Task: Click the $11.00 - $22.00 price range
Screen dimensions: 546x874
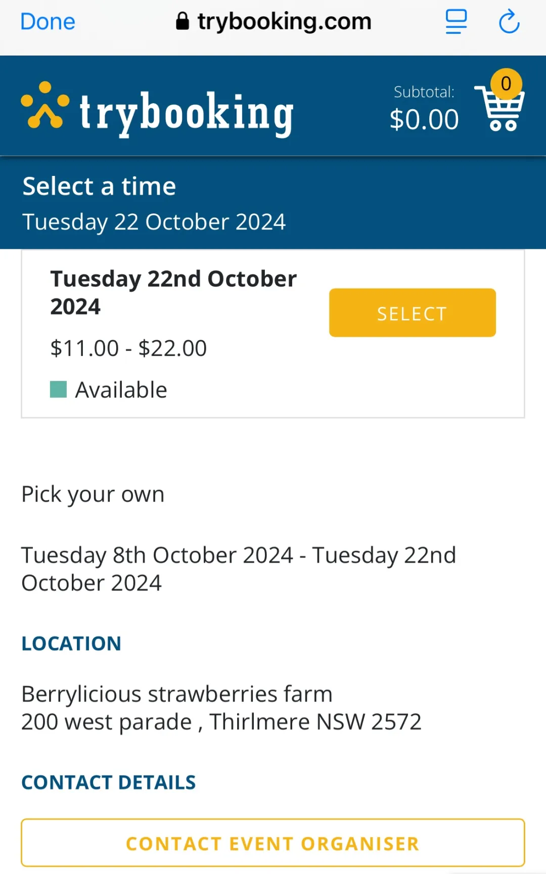Action: coord(128,348)
